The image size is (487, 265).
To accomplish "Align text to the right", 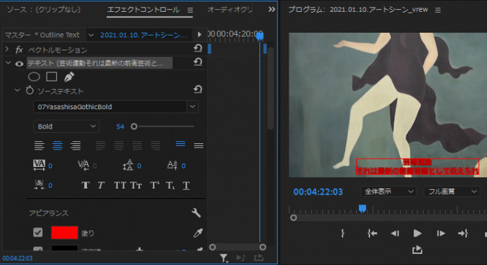I will point(75,145).
